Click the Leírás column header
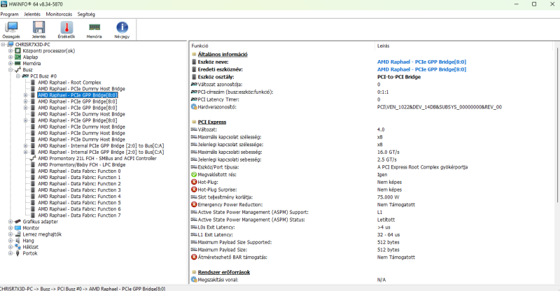 (464, 45)
